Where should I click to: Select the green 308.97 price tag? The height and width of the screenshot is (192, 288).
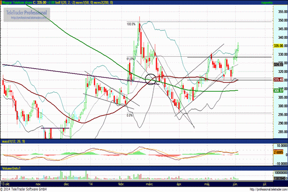[278, 91]
